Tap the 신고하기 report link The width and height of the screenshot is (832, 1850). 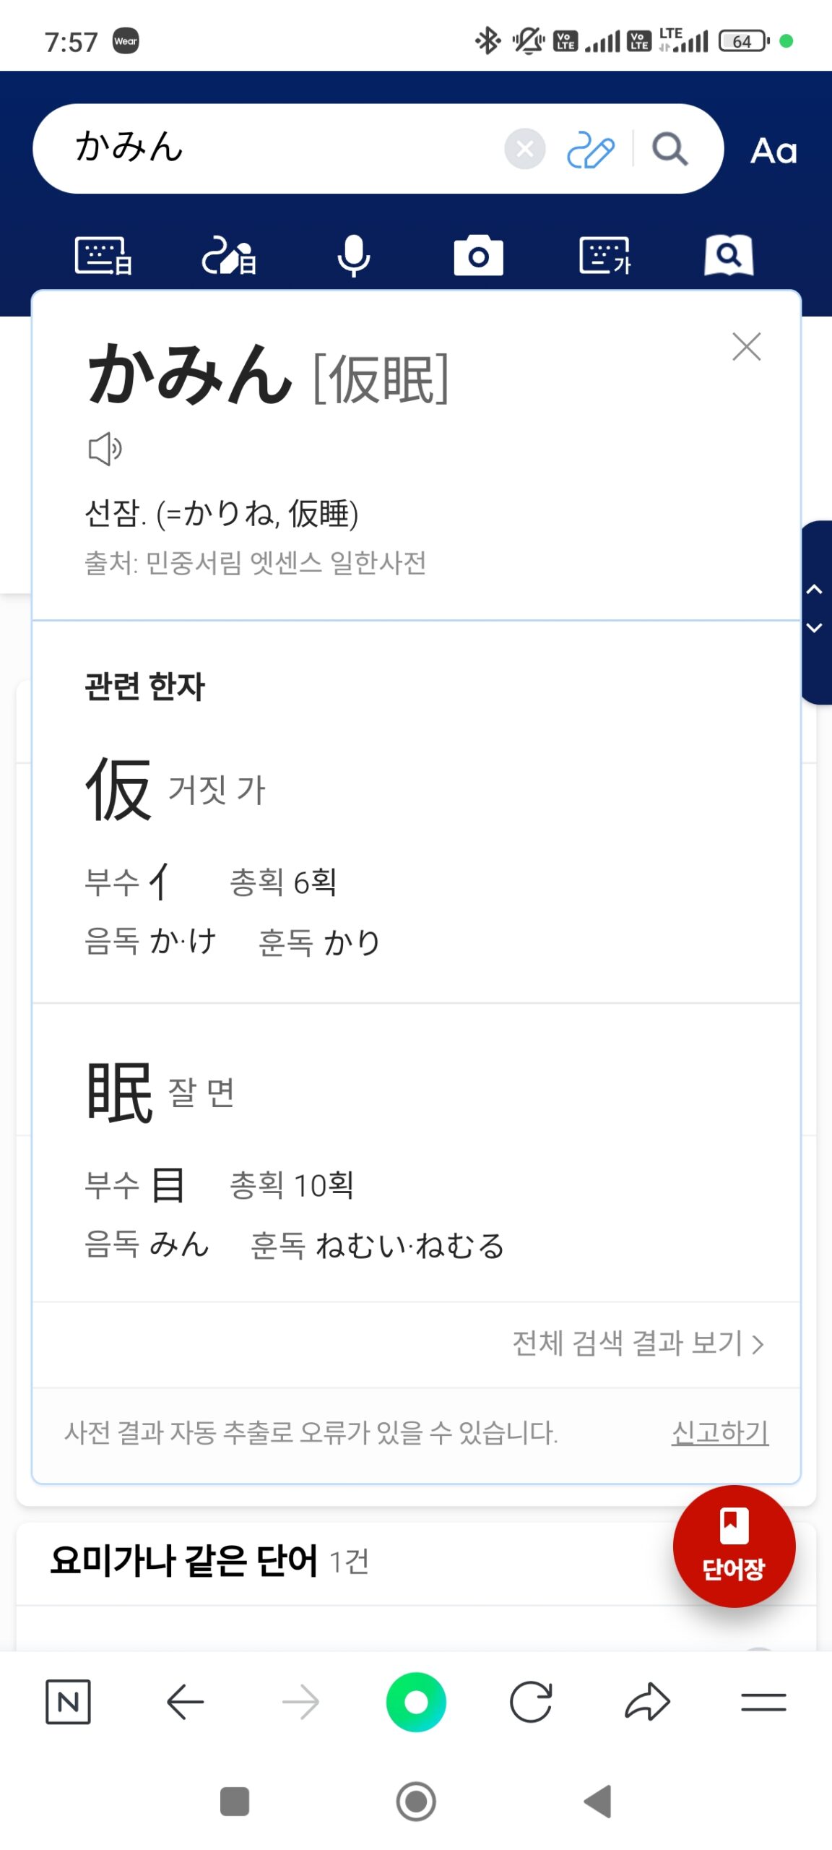(x=719, y=1432)
